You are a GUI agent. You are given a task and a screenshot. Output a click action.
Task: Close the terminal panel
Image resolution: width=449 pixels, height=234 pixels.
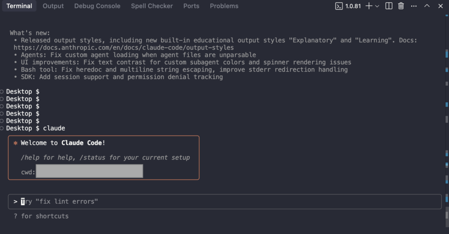(x=440, y=6)
